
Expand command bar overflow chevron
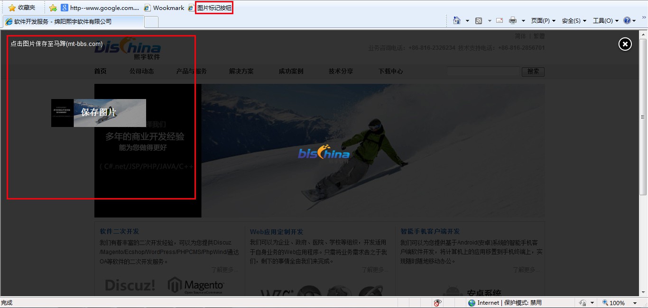[x=643, y=18]
